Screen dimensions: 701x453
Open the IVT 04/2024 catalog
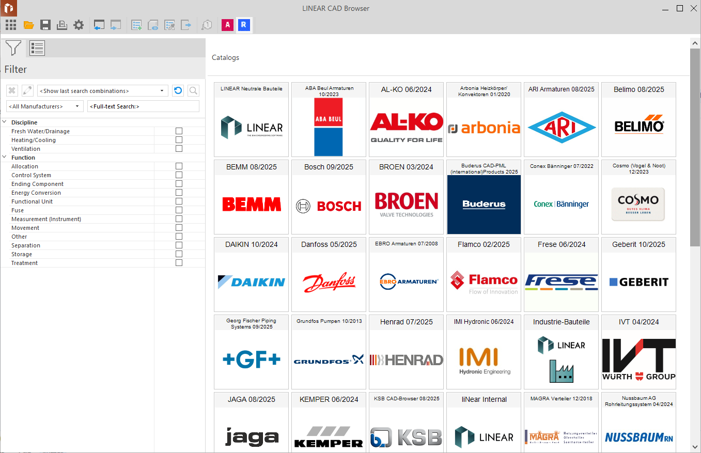tap(639, 352)
